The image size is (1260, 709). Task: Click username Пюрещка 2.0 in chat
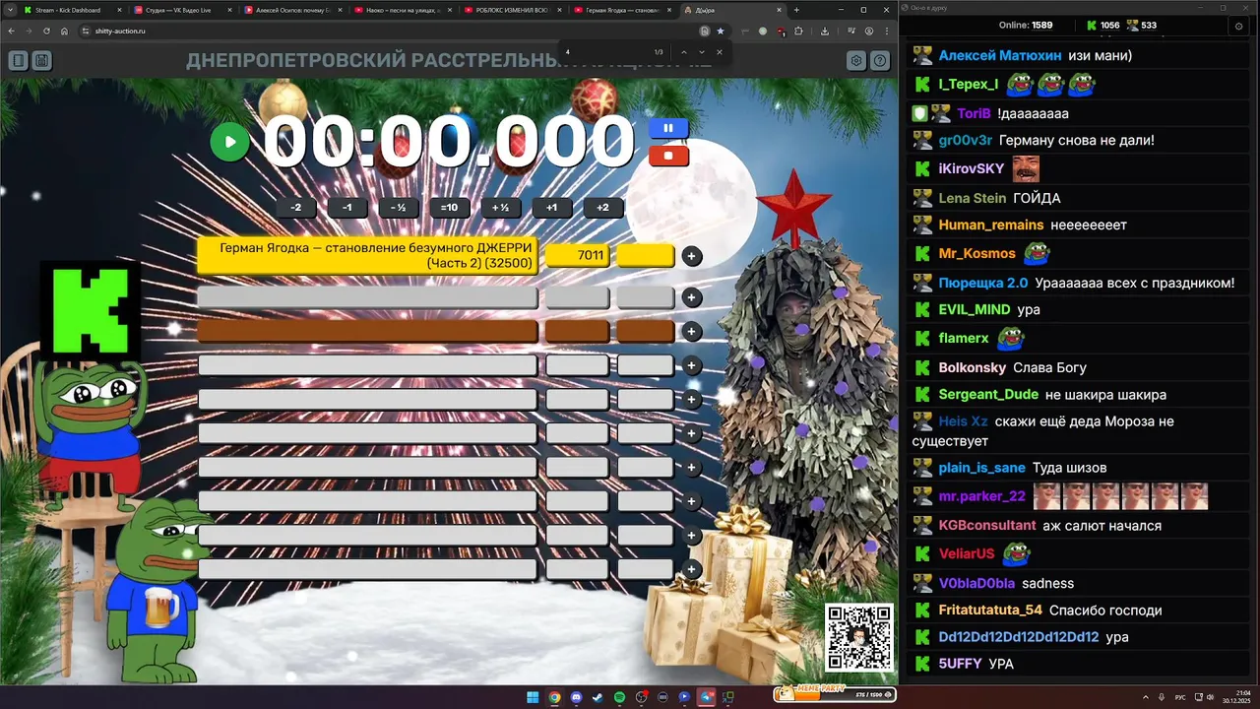point(982,283)
